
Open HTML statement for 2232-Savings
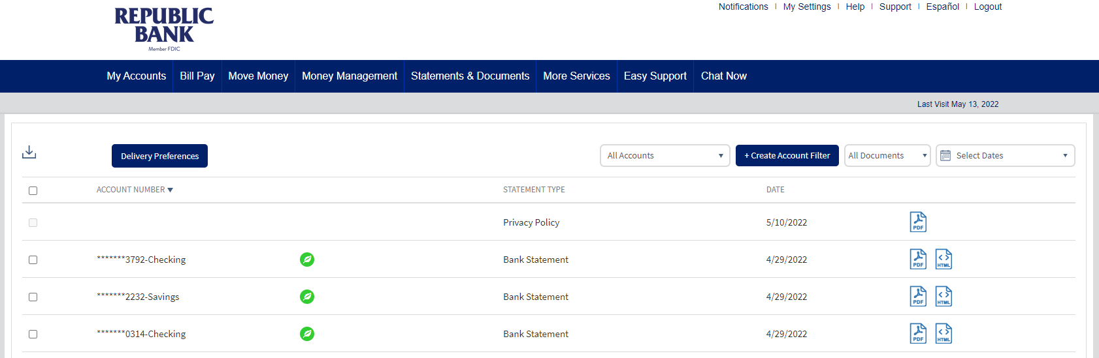pos(943,297)
